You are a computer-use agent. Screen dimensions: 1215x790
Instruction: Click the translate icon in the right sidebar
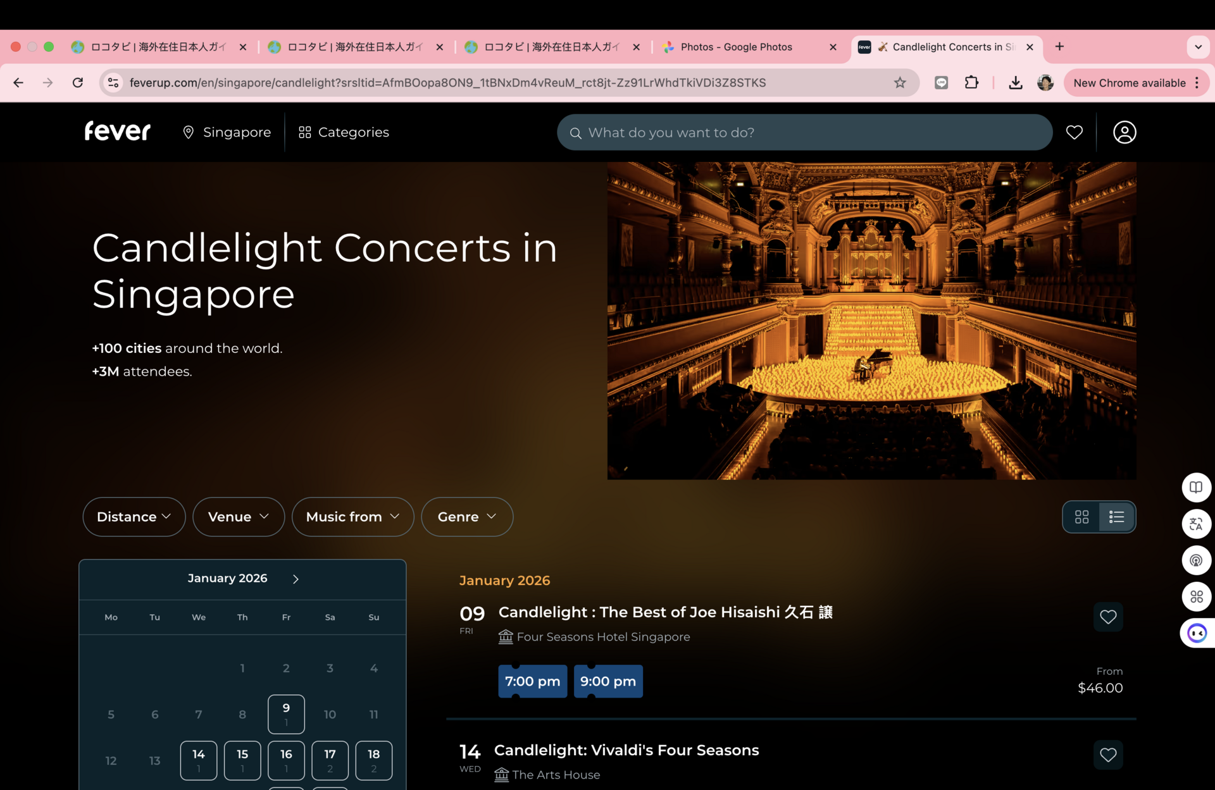coord(1196,524)
